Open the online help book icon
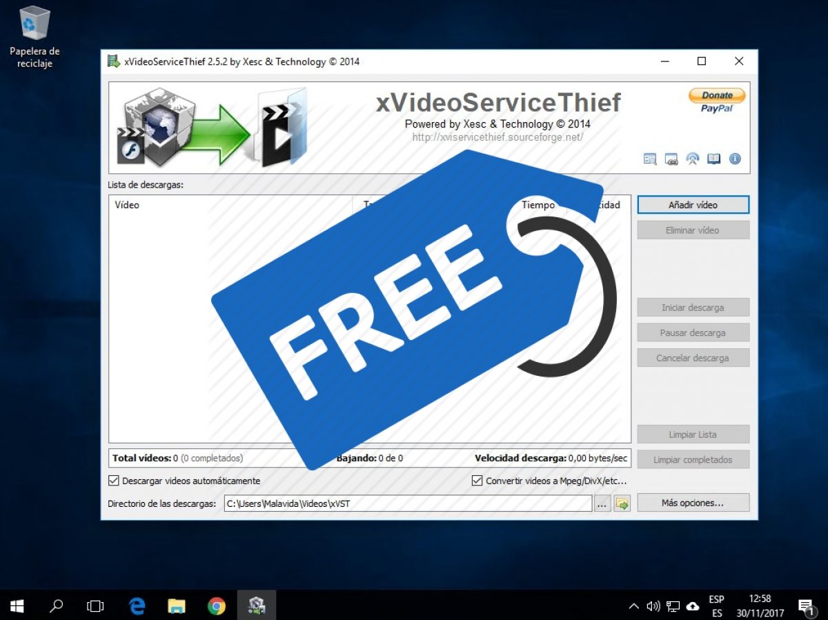The height and width of the screenshot is (620, 828). coord(714,159)
